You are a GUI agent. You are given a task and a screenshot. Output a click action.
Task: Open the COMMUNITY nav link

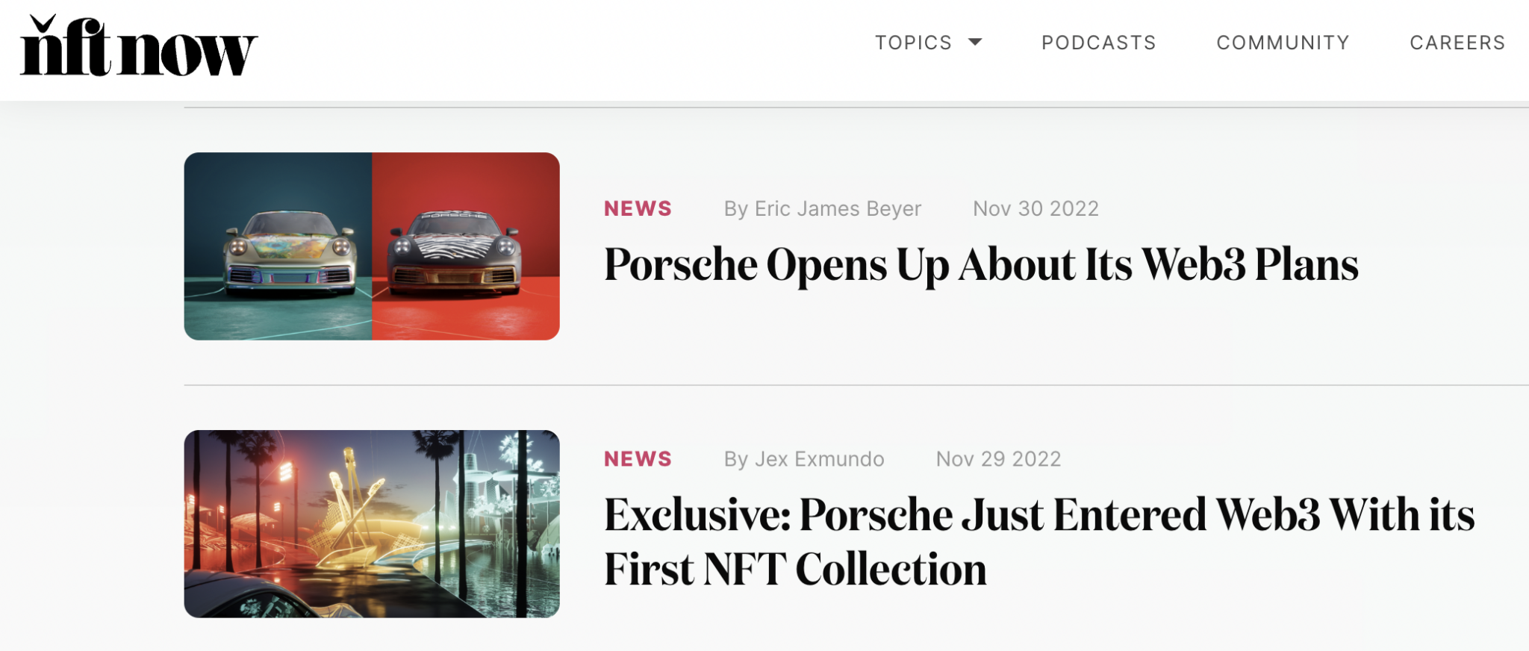click(1283, 43)
